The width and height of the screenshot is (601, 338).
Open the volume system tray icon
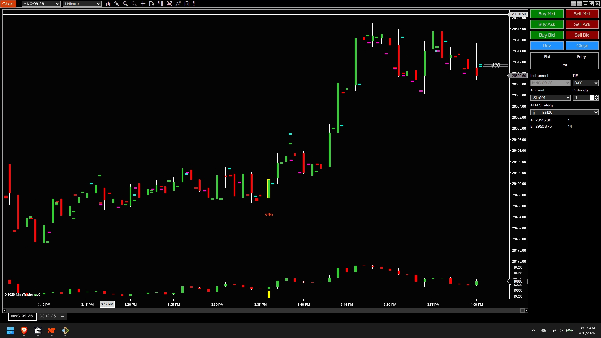tap(561, 330)
